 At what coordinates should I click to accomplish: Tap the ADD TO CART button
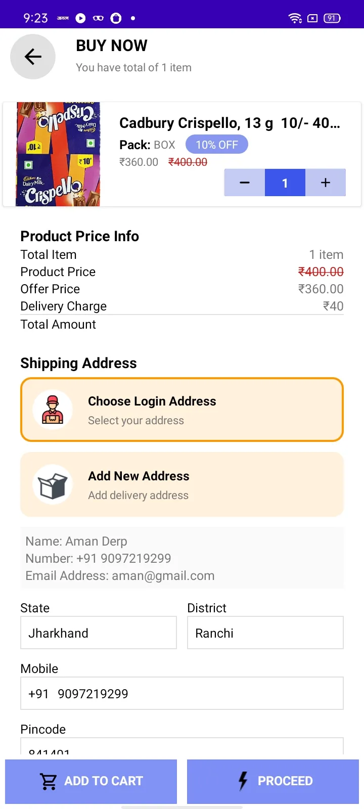91,781
